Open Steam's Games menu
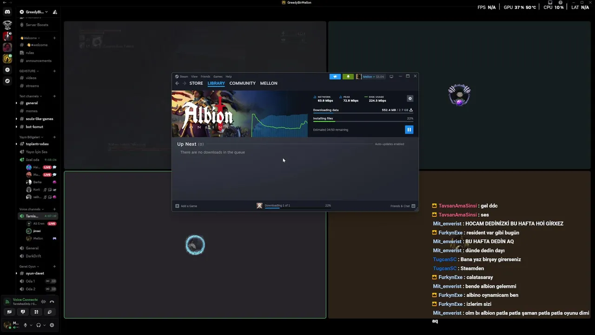The width and height of the screenshot is (595, 335). (x=218, y=76)
